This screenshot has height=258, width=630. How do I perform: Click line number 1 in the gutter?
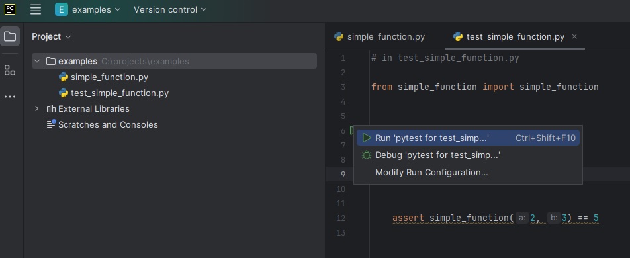point(343,58)
